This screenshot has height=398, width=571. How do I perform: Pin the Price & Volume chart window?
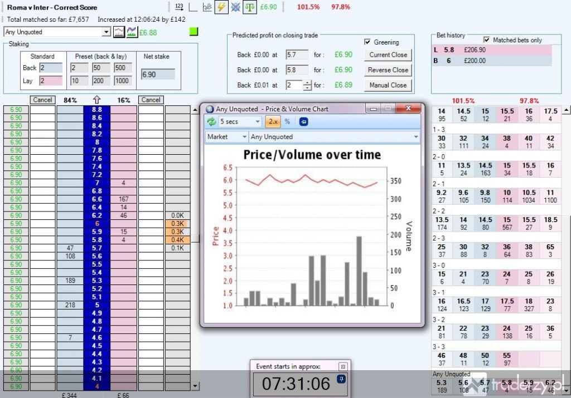303,122
